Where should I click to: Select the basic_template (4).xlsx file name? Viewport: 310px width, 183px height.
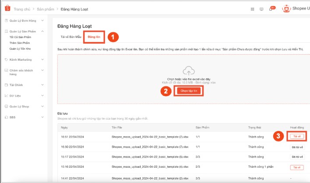click(x=150, y=167)
